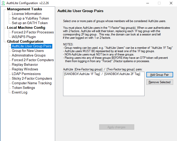Screen dimensions: 177x141
Task: Click the AuthLite keyhole app icon
Action: click(3, 3)
